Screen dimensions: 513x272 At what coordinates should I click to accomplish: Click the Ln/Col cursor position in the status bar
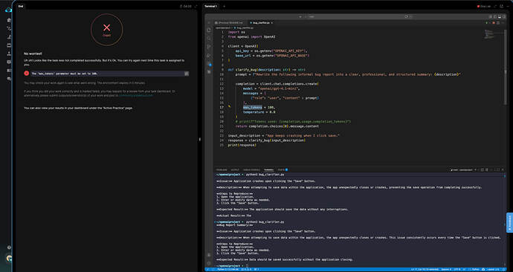click(425, 269)
